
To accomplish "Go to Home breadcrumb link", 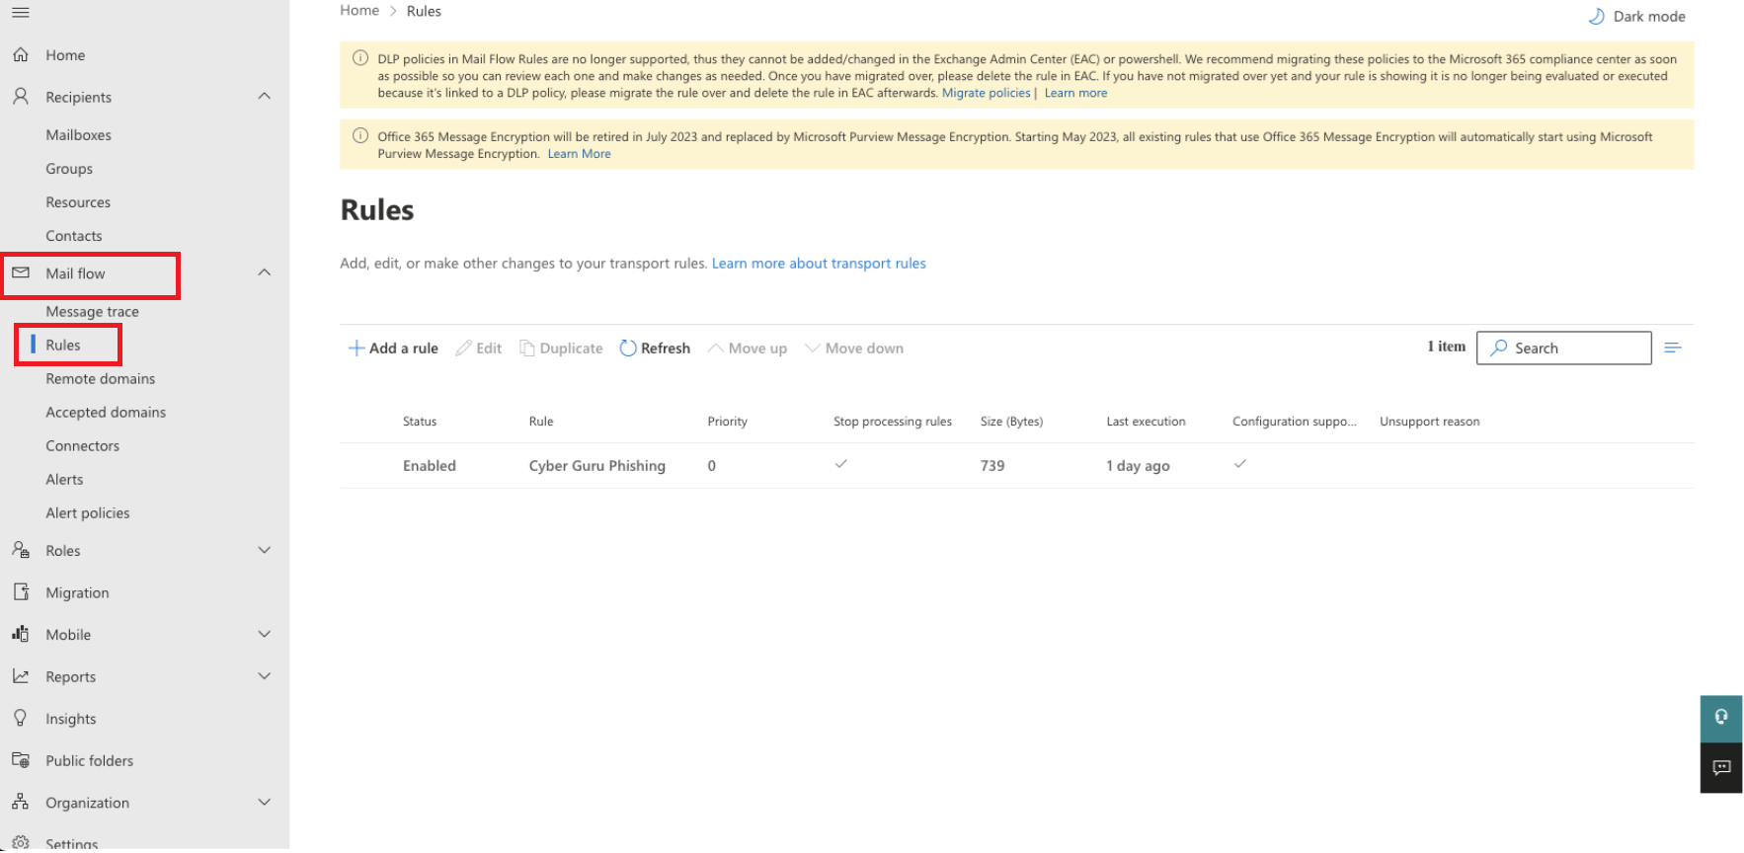I will [359, 11].
